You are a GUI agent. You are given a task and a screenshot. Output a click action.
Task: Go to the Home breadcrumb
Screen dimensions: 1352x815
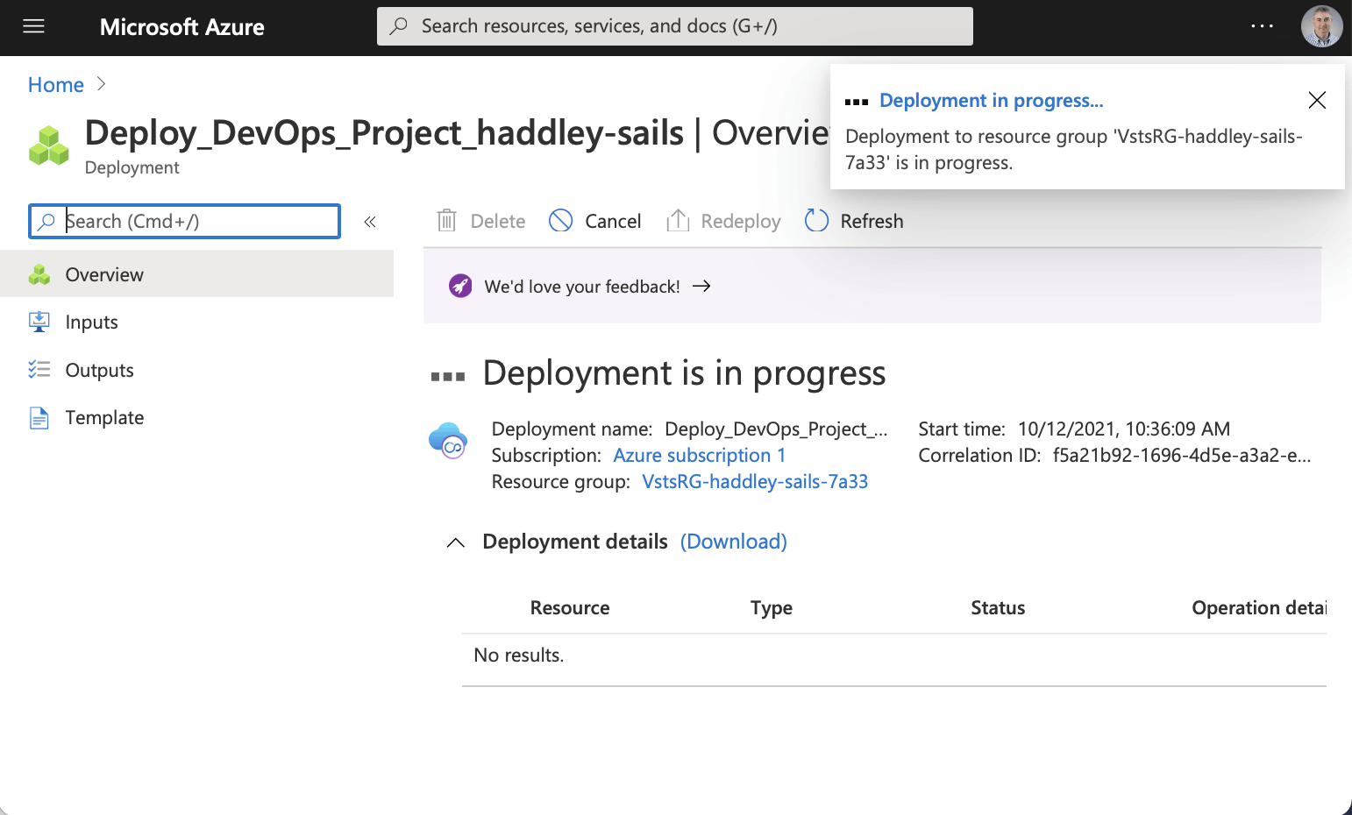[56, 84]
